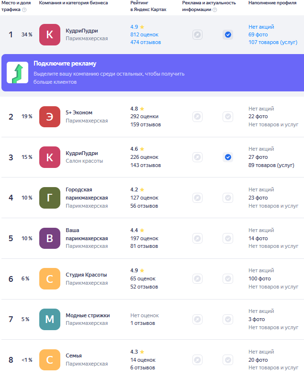Open the '69 фото' photos link

[x=258, y=34]
